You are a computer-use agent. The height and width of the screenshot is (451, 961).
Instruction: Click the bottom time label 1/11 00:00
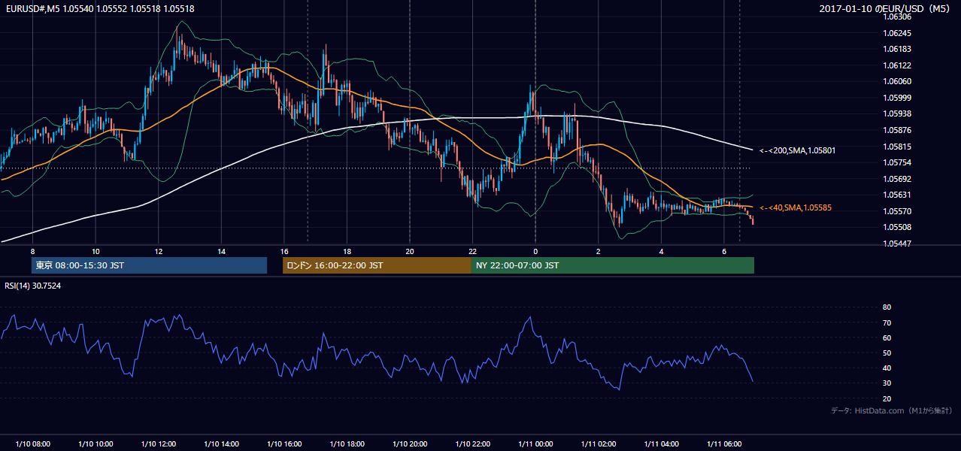535,444
